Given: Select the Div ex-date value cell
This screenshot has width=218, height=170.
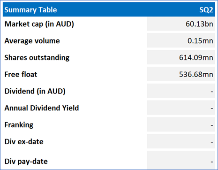Looking at the screenshot, I should [181, 142].
